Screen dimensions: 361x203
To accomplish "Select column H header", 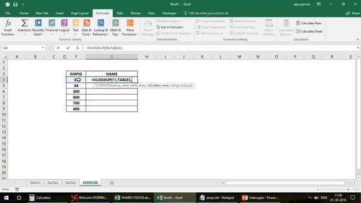I will point(147,56).
